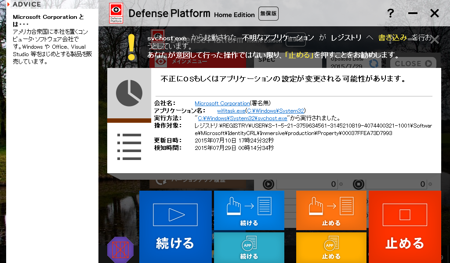Click the yellow 書き込み highlighted text
Image resolution: width=450 pixels, height=263 pixels.
392,38
